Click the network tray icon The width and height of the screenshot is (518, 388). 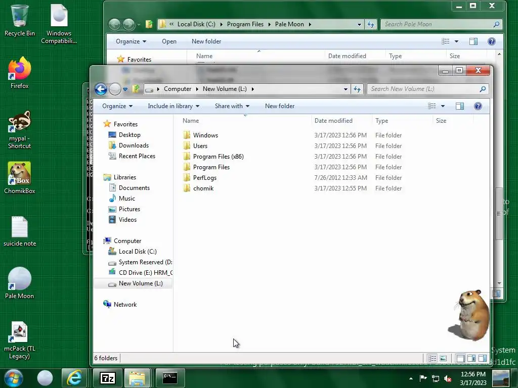pos(436,378)
